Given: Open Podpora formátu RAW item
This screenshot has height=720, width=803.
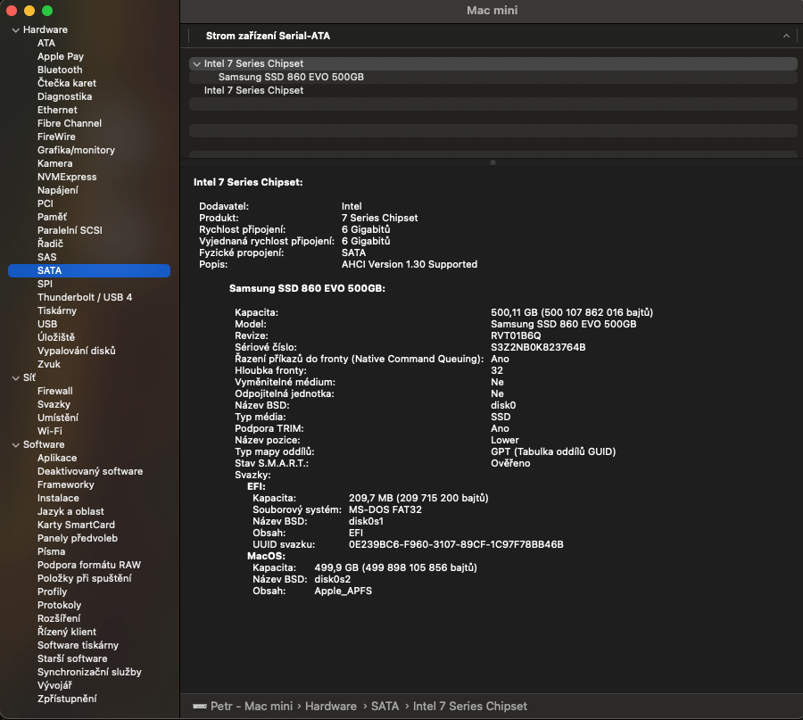Looking at the screenshot, I should click(x=89, y=565).
